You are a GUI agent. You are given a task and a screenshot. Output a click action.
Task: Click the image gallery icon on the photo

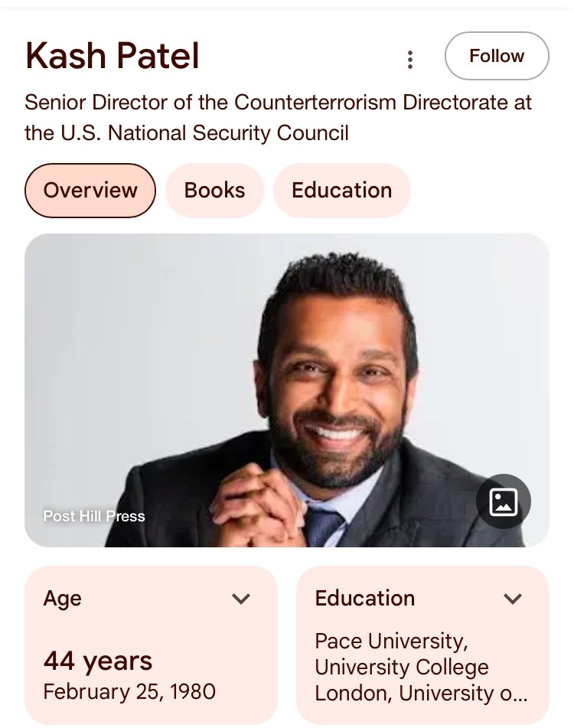[503, 502]
